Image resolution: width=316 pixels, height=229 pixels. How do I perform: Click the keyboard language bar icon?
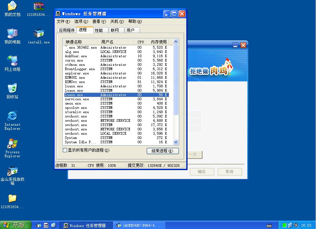coord(269,226)
